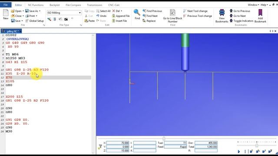The height and width of the screenshot is (156, 278).
Task: Click the Del button
Action: [x=116, y=11]
